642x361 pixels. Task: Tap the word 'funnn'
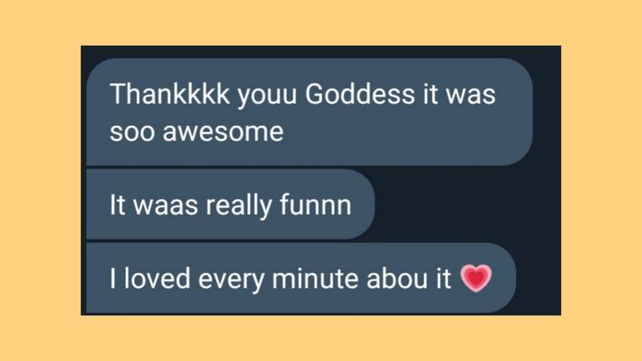point(315,205)
